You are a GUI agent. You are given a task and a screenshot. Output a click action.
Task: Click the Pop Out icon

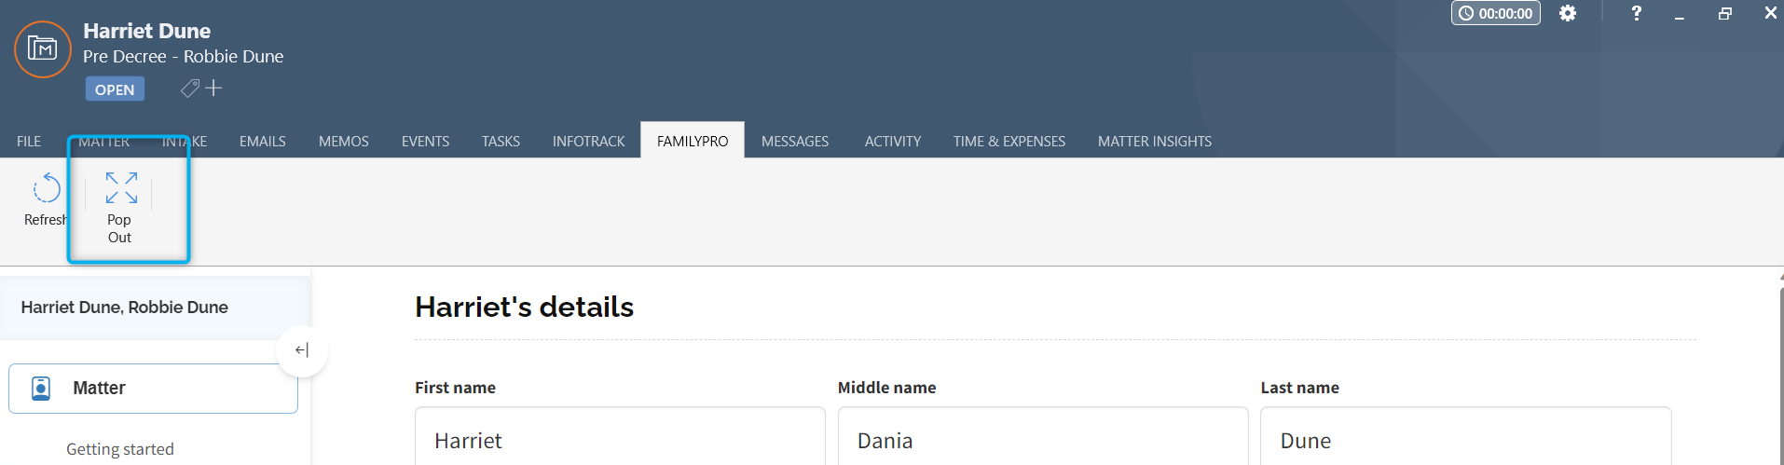(x=121, y=187)
